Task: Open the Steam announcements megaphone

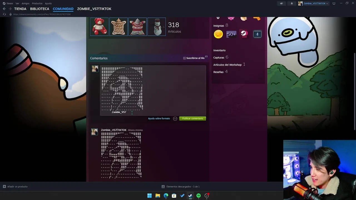Action: pyautogui.click(x=281, y=3)
